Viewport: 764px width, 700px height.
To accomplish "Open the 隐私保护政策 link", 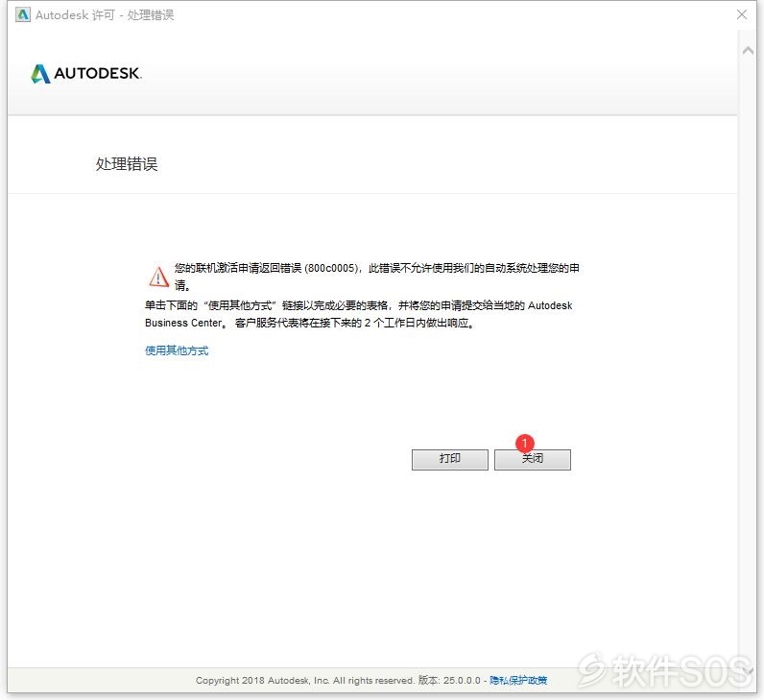I will [518, 680].
